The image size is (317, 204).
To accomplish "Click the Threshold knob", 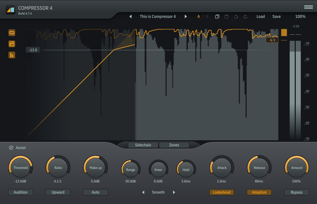I will coord(21,168).
